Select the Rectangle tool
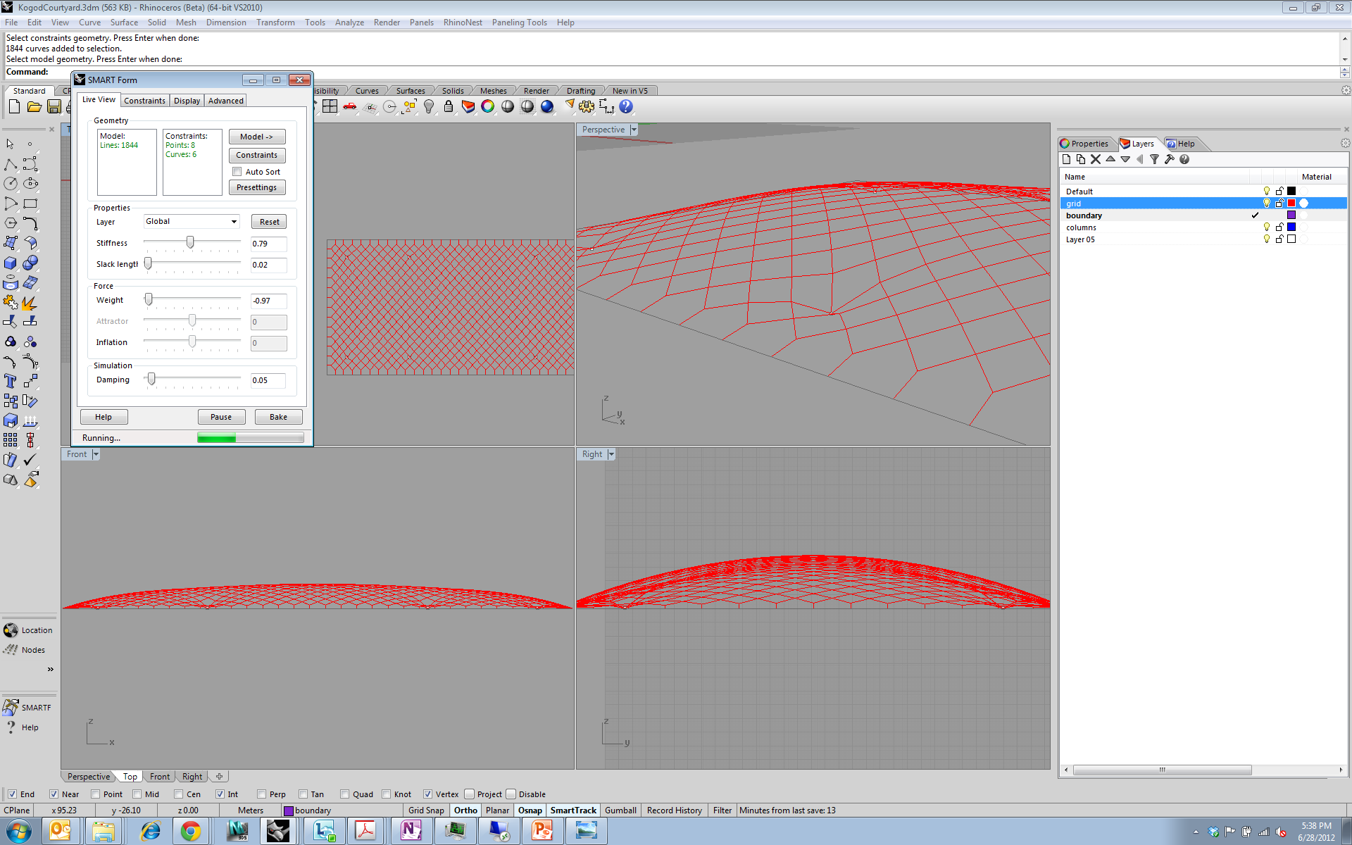This screenshot has height=845, width=1352. pyautogui.click(x=30, y=204)
